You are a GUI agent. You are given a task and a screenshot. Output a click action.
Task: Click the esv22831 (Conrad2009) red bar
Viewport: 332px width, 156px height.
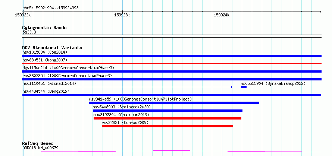click(x=167, y=126)
